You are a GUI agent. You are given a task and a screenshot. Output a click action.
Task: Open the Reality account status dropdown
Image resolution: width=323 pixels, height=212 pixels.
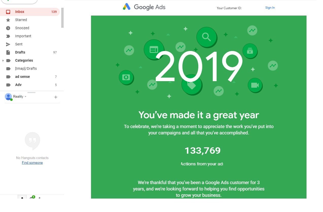tap(25, 97)
